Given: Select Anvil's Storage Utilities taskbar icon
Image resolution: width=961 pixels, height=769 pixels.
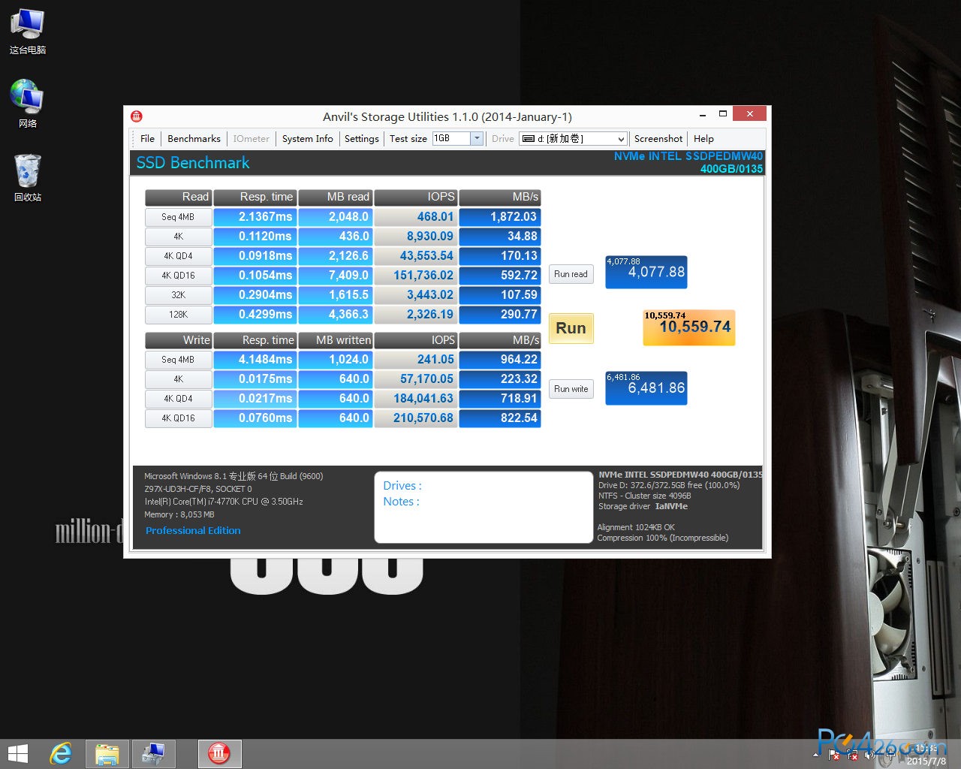Looking at the screenshot, I should point(219,754).
